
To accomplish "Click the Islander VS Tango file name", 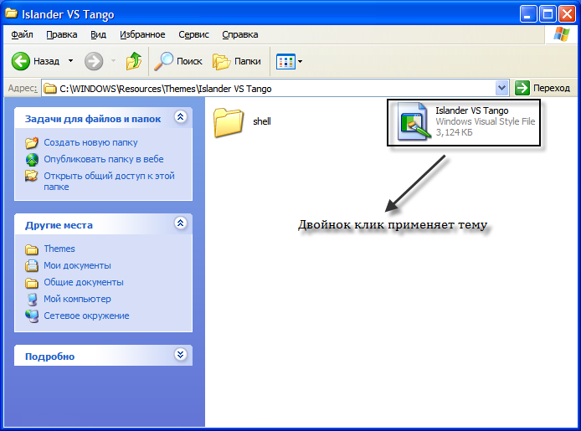I will click(471, 110).
